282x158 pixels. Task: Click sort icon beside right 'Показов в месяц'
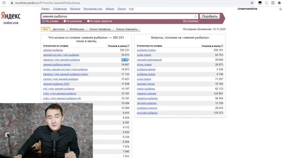tap(222, 46)
